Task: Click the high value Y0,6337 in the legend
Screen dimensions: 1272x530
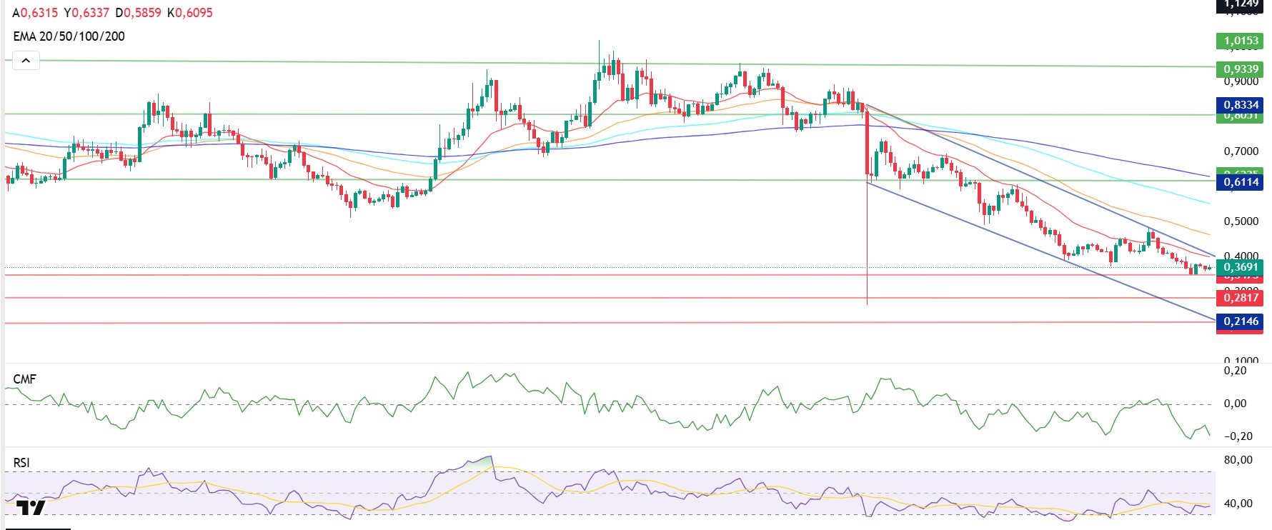Action: coord(86,13)
